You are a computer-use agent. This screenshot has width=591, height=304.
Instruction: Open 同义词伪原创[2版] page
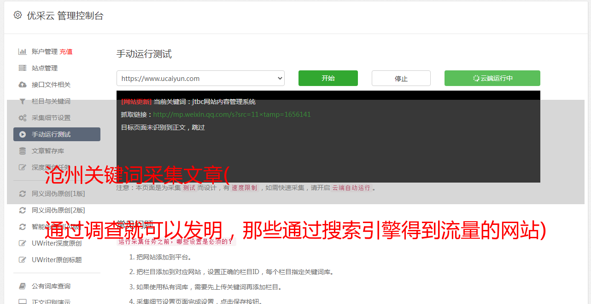click(x=59, y=210)
